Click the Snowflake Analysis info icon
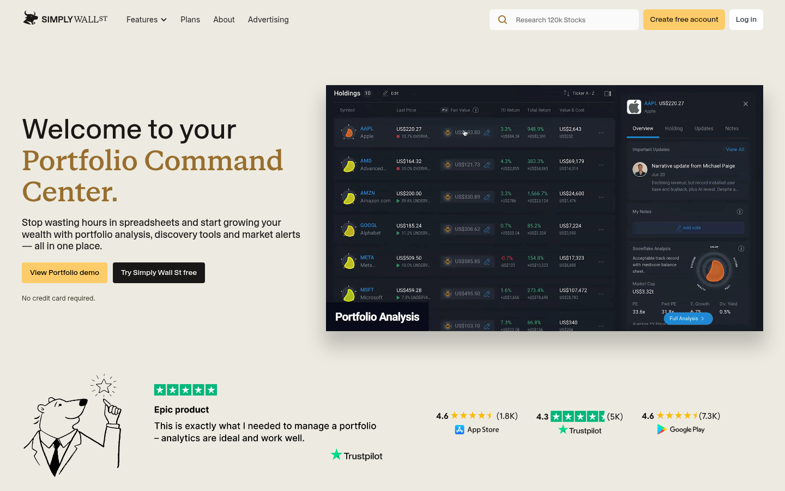 (x=741, y=249)
